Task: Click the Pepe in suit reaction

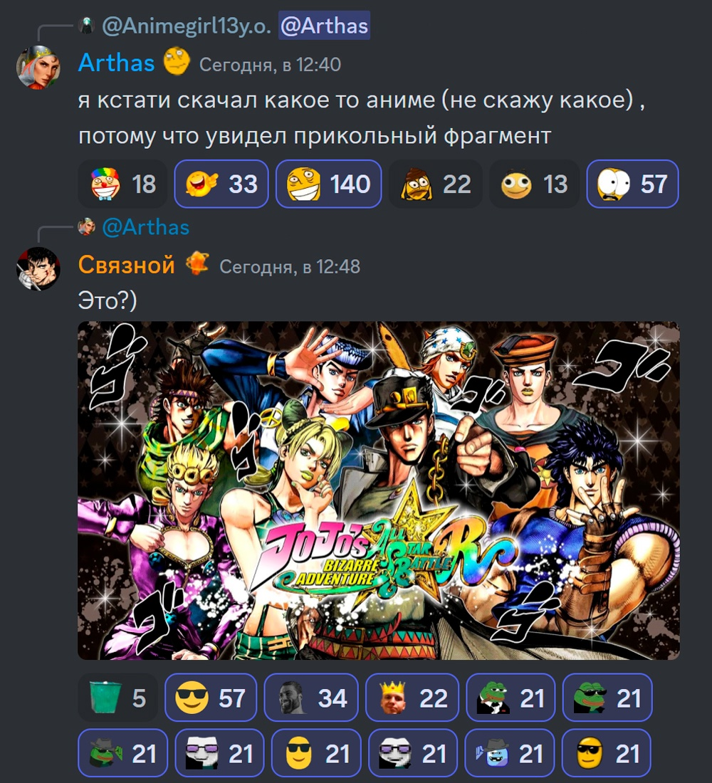Action: (x=511, y=698)
